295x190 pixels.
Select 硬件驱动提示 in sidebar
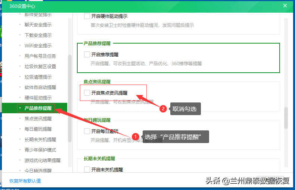coord(38,98)
